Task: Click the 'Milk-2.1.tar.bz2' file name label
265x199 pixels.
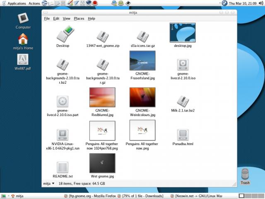Action: (183, 111)
